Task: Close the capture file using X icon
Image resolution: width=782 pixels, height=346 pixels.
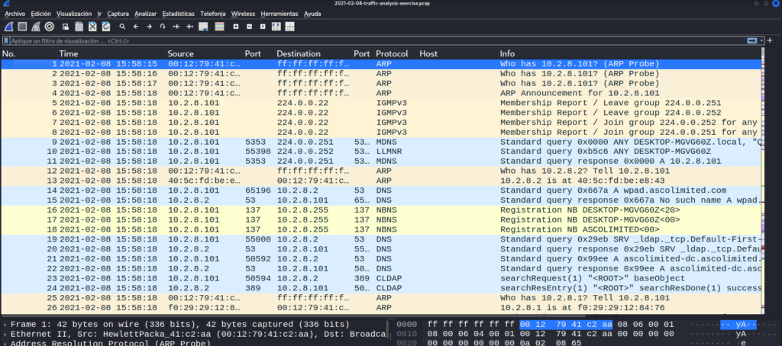Action: [92, 26]
